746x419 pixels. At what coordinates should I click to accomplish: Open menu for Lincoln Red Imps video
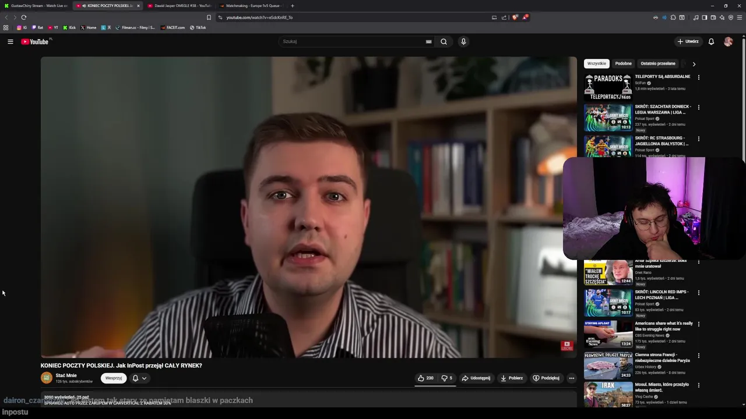(698, 292)
